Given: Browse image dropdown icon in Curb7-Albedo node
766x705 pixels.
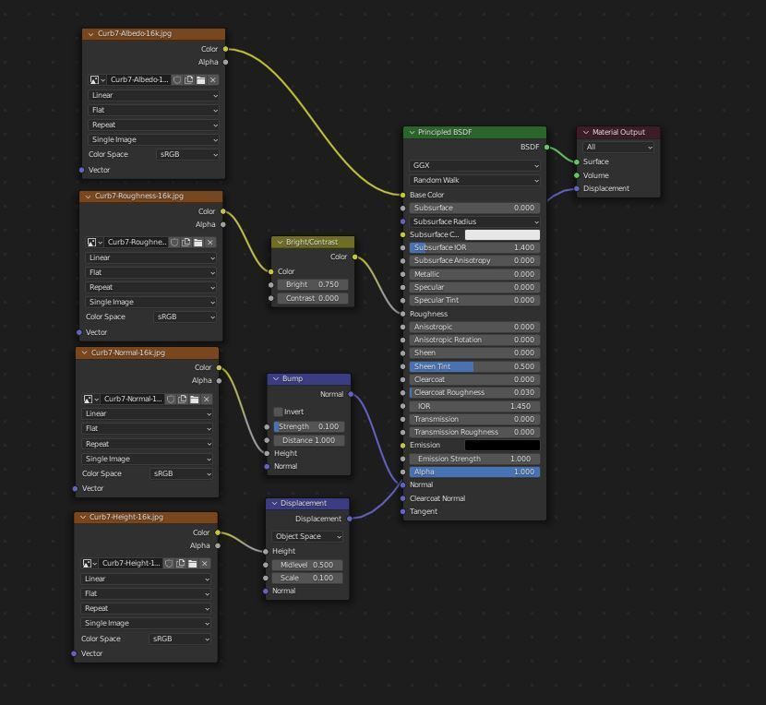Looking at the screenshot, I should point(97,79).
